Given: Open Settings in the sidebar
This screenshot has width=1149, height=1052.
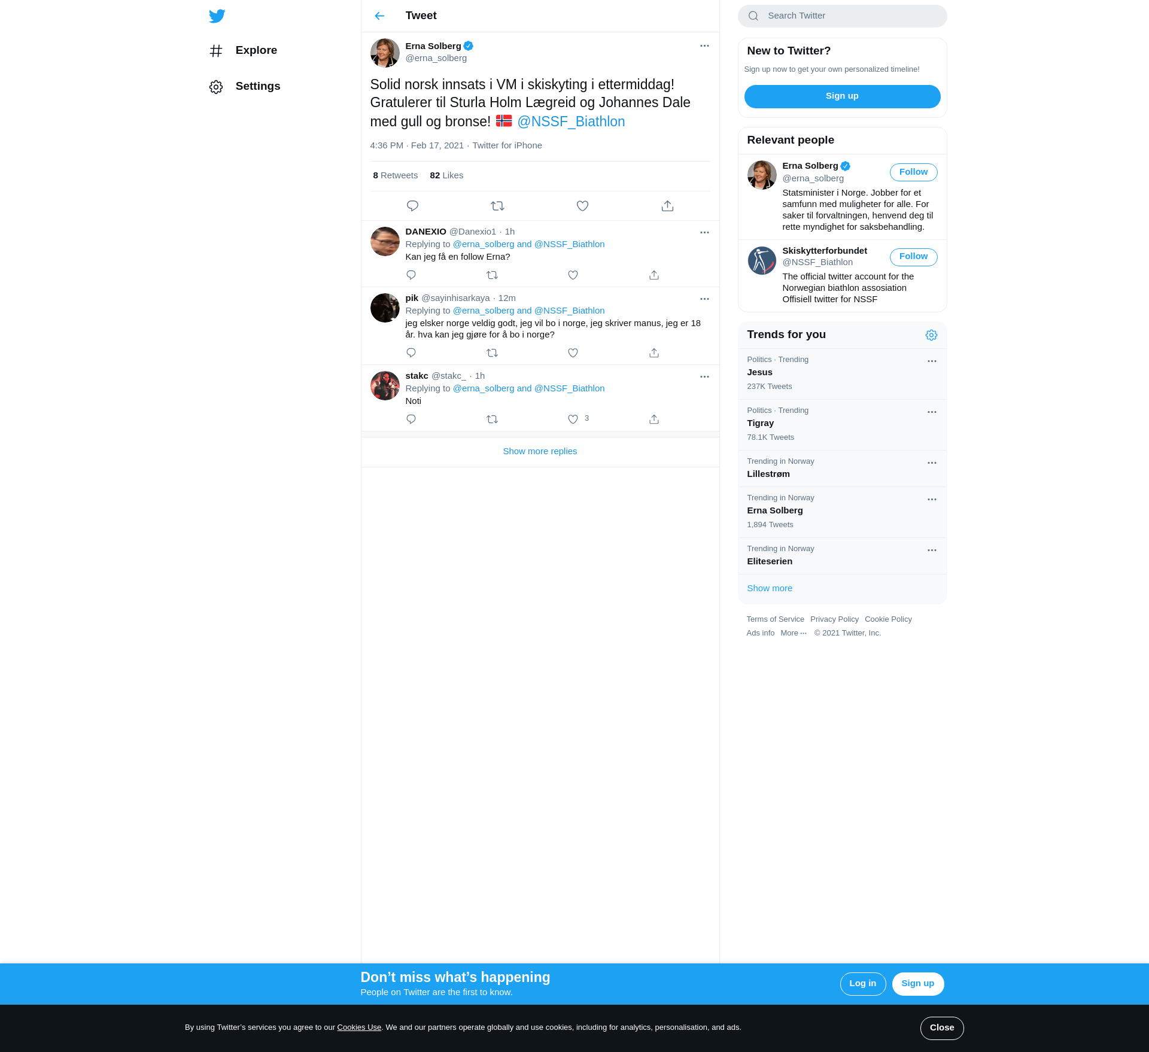Looking at the screenshot, I should [x=245, y=87].
